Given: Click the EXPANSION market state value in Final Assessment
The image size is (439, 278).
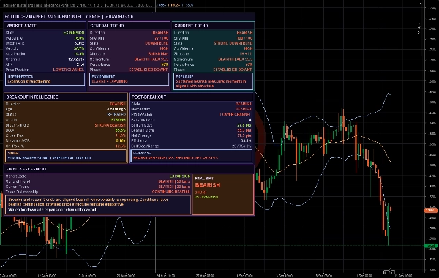Looking at the screenshot, I should pyautogui.click(x=180, y=176).
